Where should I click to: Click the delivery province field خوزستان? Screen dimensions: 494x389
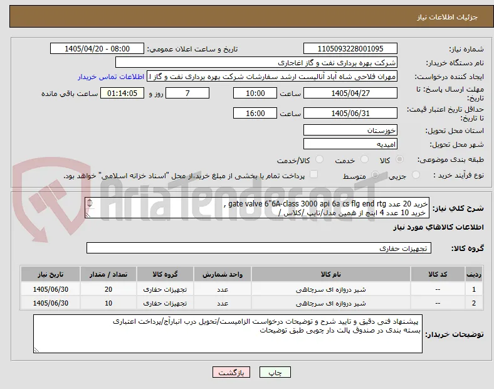pos(350,131)
